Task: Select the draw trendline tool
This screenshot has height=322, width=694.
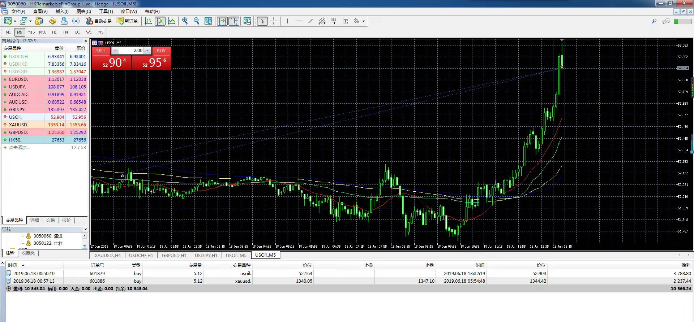Action: click(310, 21)
